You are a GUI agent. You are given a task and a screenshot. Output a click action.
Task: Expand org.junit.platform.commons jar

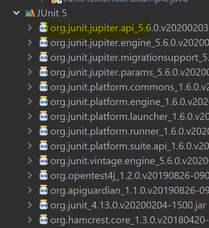point(30,87)
